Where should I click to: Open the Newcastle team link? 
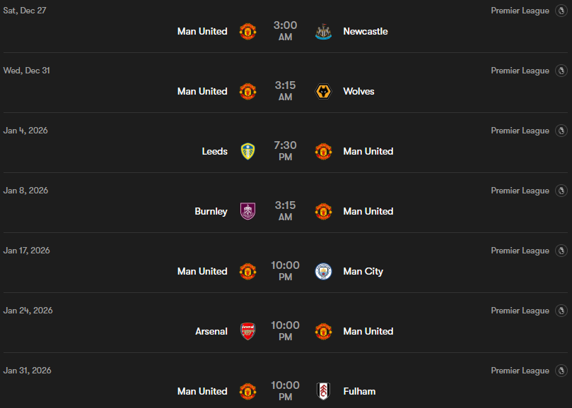pos(365,32)
